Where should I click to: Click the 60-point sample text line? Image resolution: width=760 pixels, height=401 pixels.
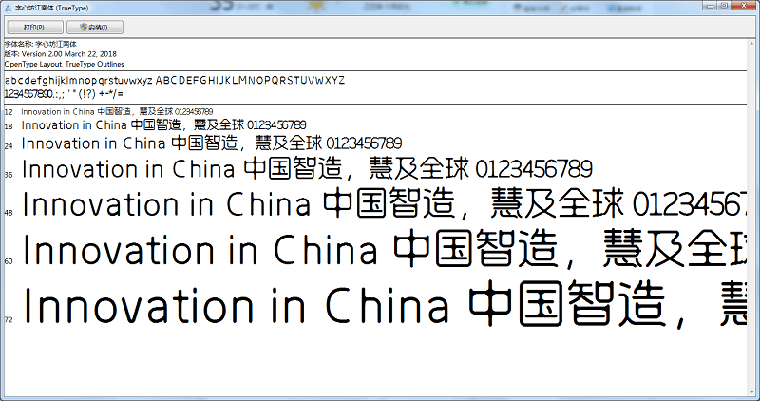pyautogui.click(x=380, y=251)
